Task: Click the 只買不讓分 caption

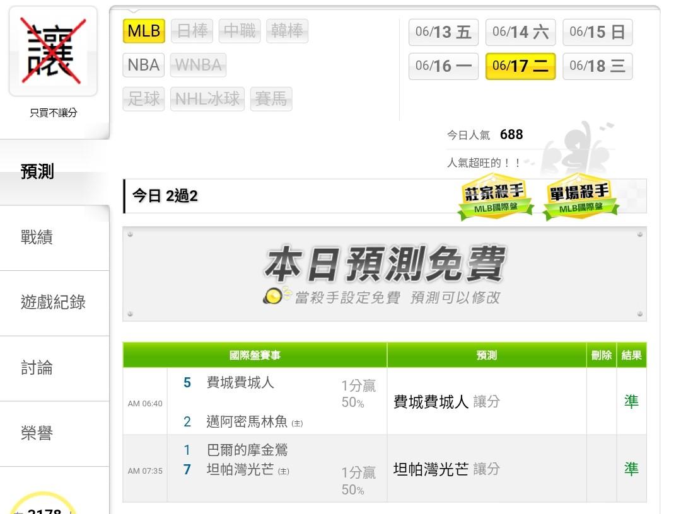Action: coord(54,113)
